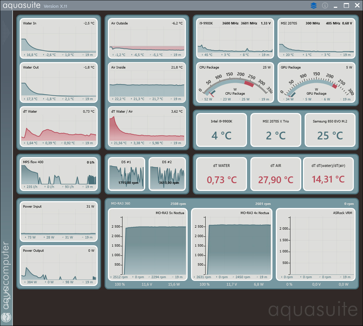Image resolution: width=363 pixels, height=326 pixels.
Task: Open the dT Water / Air chart
Action: (x=147, y=127)
